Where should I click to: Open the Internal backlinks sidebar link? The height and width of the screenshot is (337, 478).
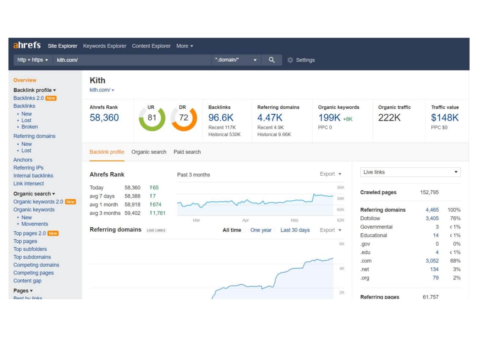coord(33,176)
